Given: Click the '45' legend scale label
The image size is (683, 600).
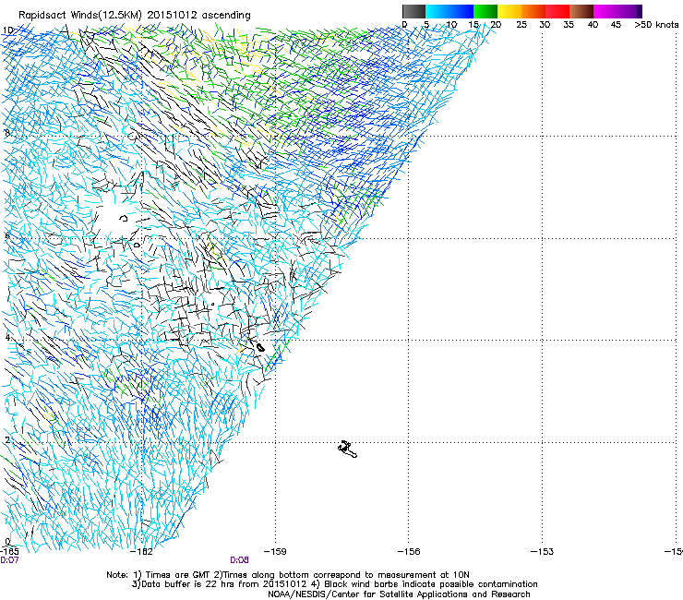Looking at the screenshot, I should pyautogui.click(x=616, y=25).
